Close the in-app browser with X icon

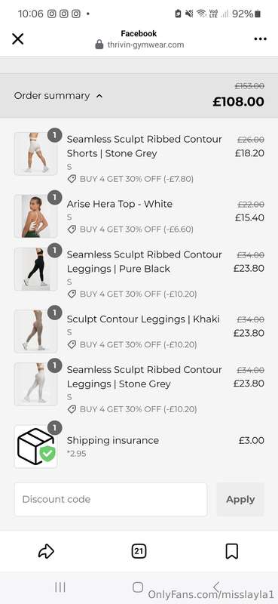point(17,39)
